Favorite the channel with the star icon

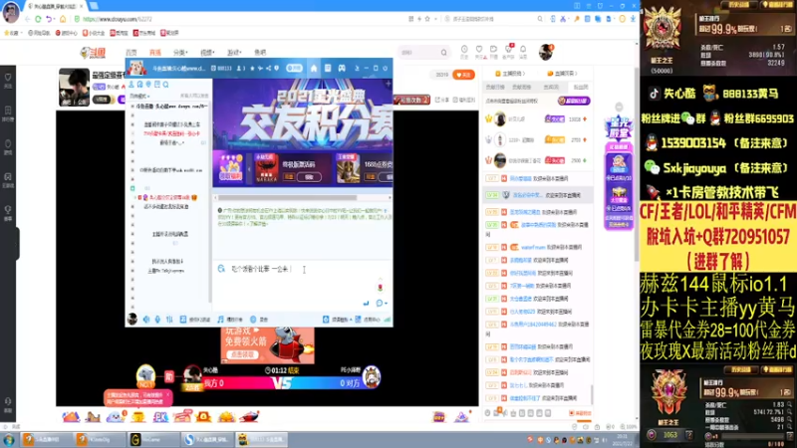point(252,68)
